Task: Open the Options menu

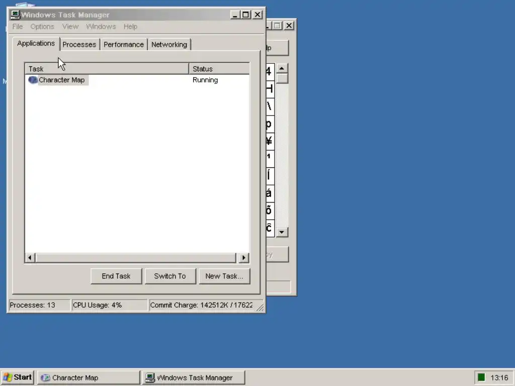Action: (42, 27)
